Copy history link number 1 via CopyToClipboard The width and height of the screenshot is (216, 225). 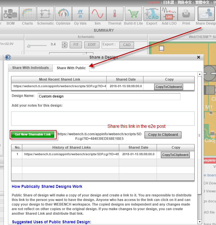point(175,155)
